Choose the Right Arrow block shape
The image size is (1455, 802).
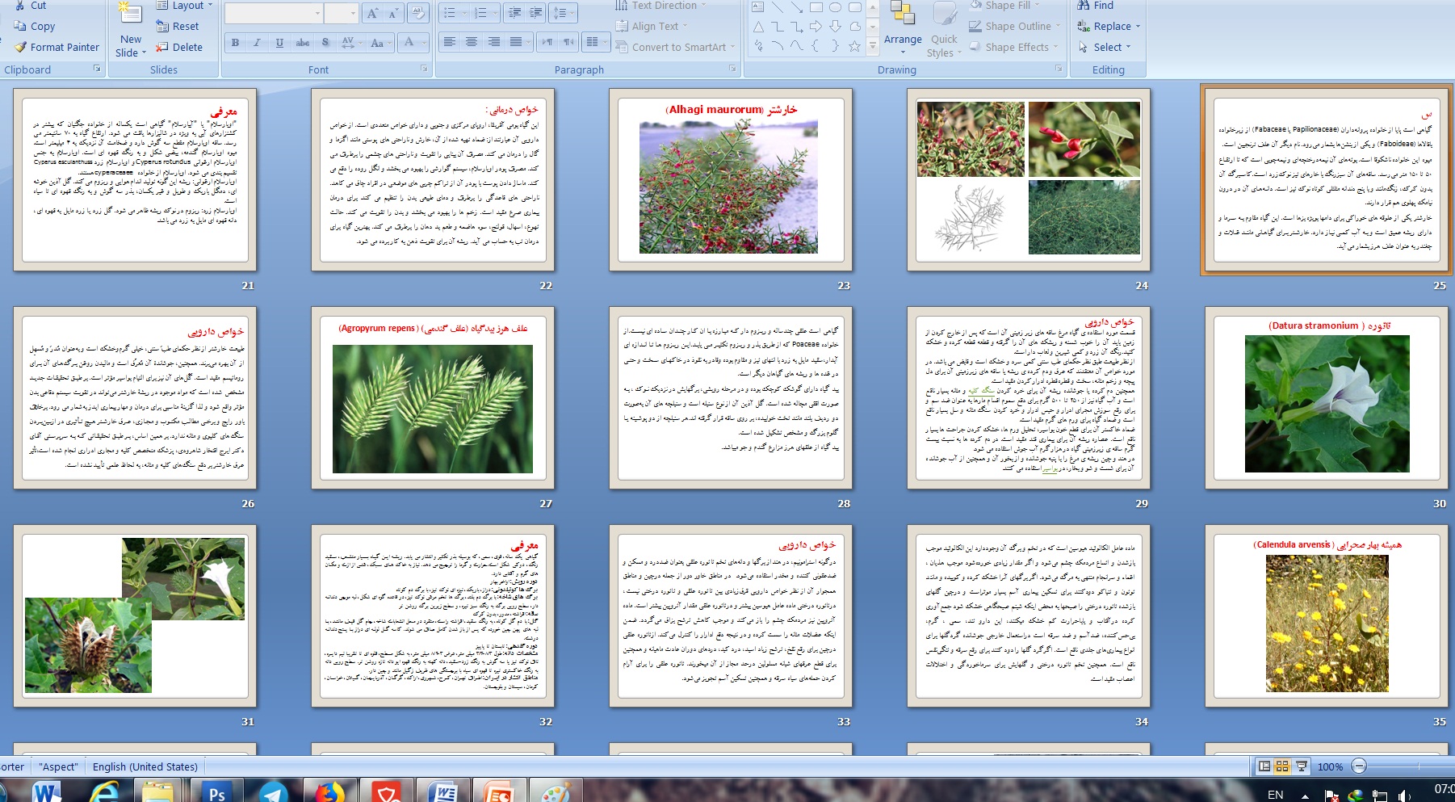(816, 27)
